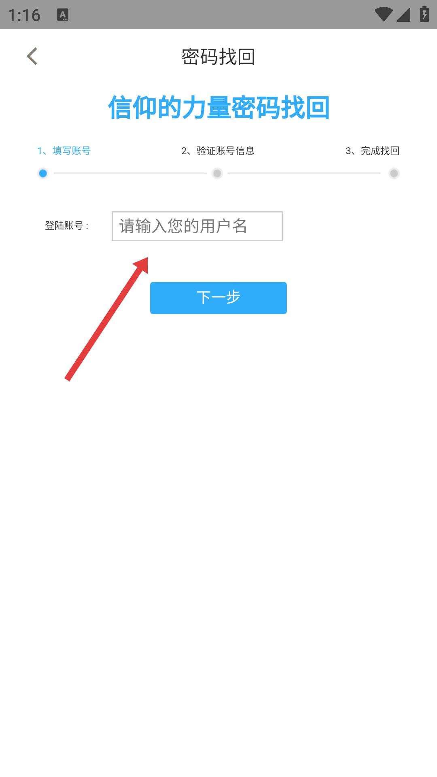This screenshot has height=777, width=437.
Task: Click the 下一步 button
Action: (218, 298)
